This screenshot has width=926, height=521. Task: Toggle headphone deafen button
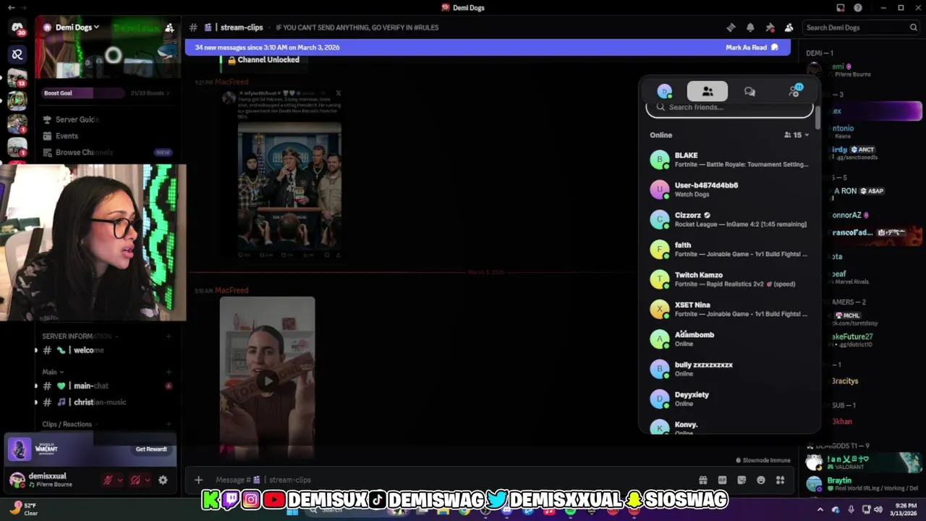(135, 480)
